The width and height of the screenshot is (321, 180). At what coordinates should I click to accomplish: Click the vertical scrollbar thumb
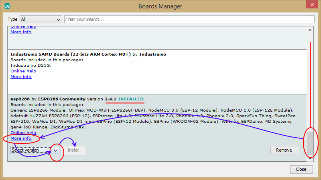pos(310,143)
